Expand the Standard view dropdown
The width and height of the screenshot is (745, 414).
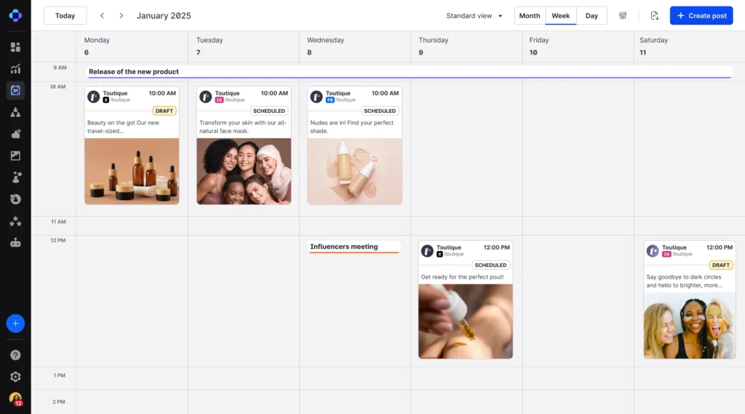(474, 16)
